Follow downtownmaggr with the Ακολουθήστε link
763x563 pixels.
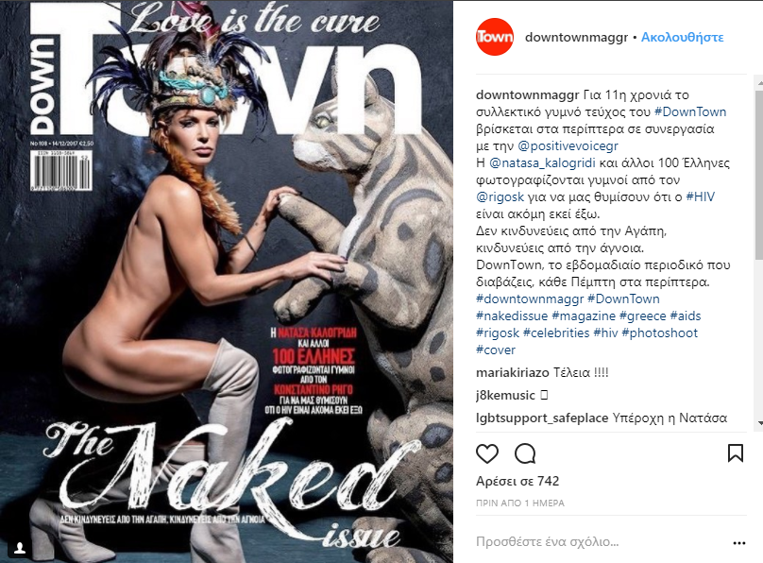682,38
